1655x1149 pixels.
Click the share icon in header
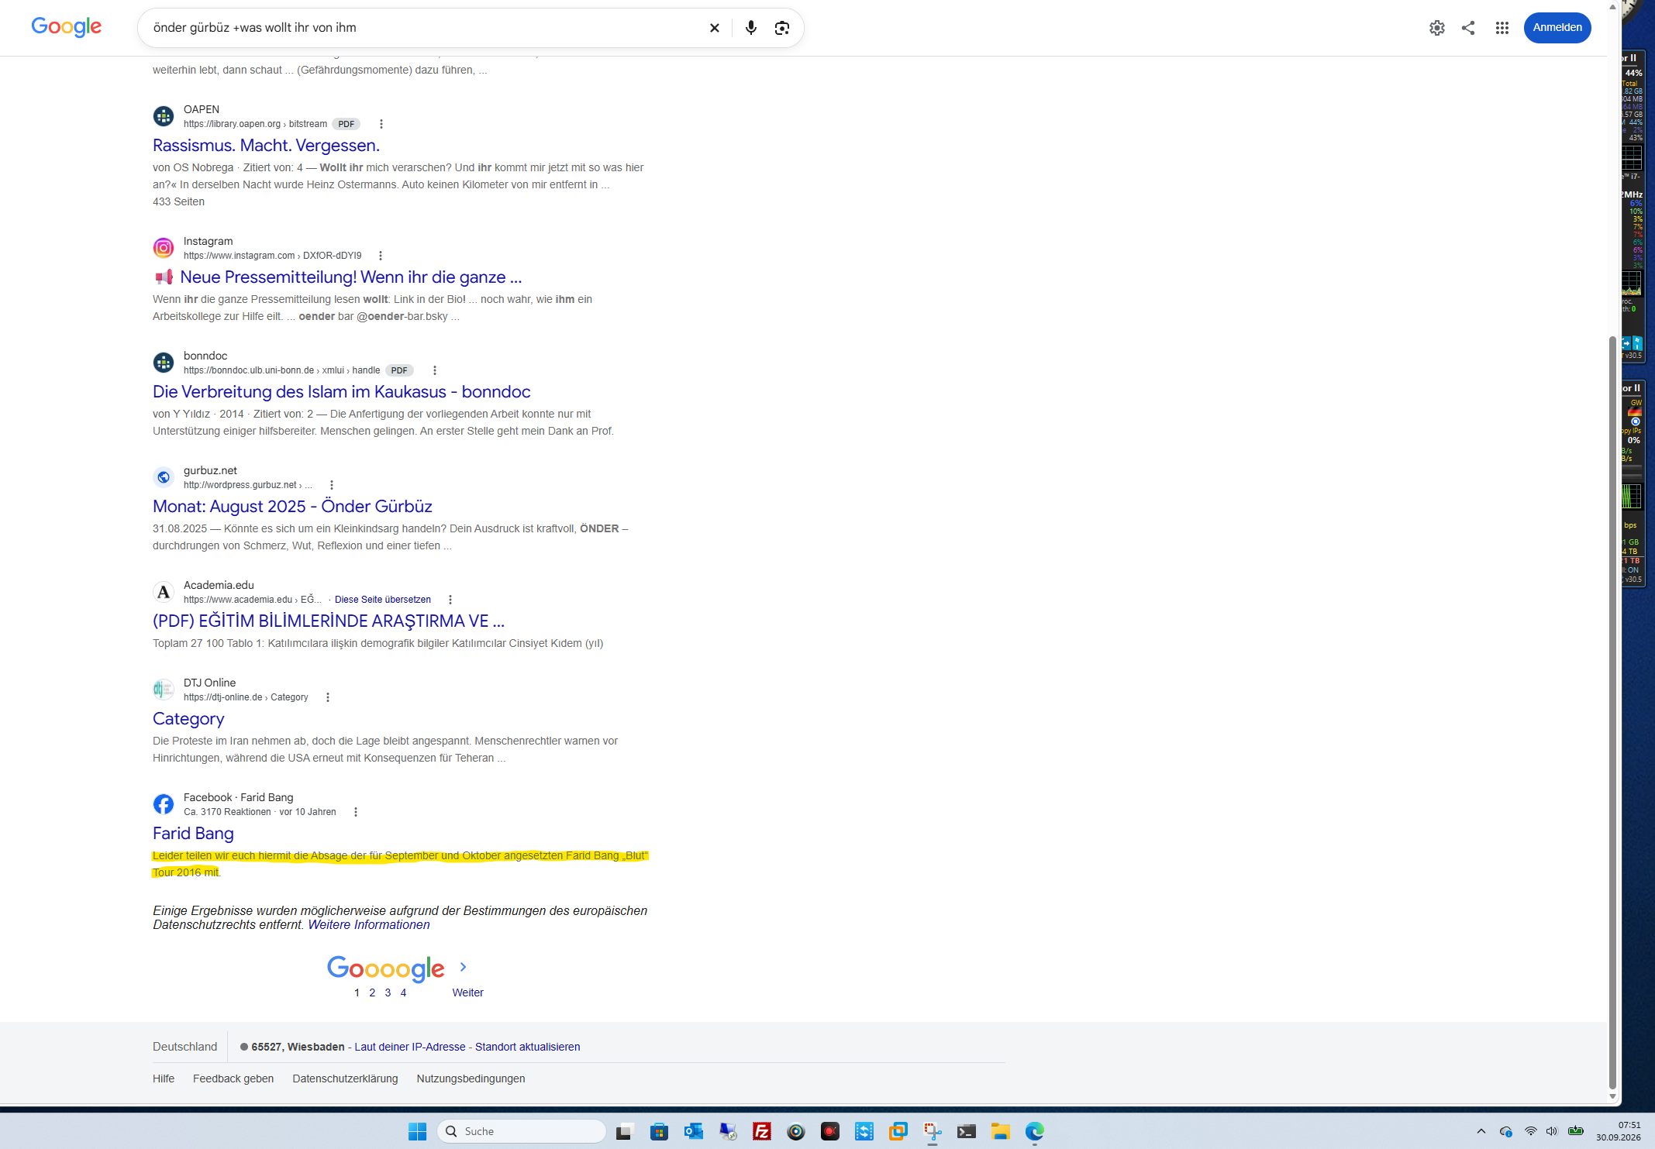pos(1468,28)
